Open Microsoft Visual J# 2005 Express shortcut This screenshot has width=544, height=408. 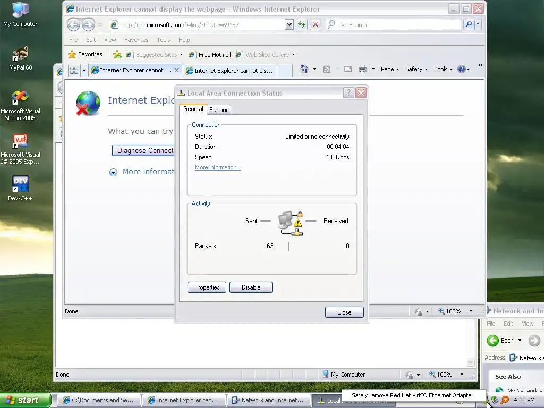tap(20, 149)
